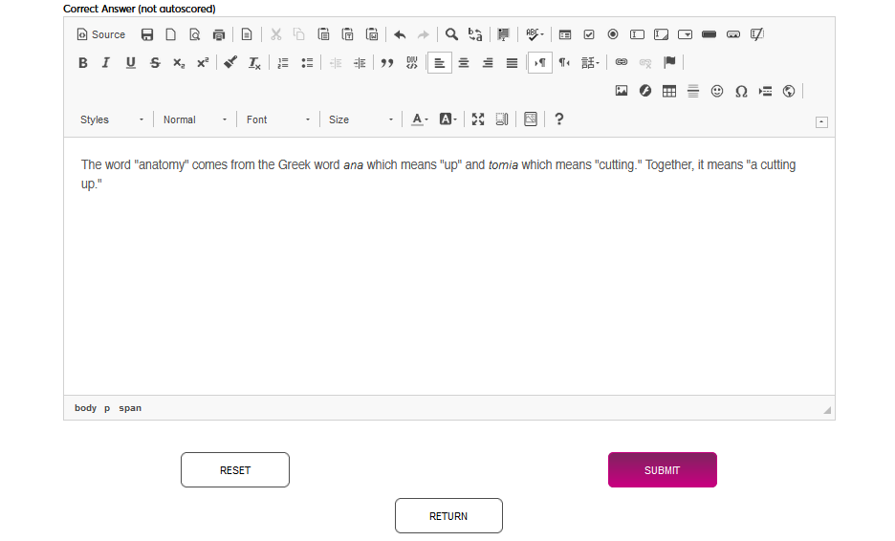895x541 pixels.
Task: Click the Print icon
Action: (x=219, y=34)
